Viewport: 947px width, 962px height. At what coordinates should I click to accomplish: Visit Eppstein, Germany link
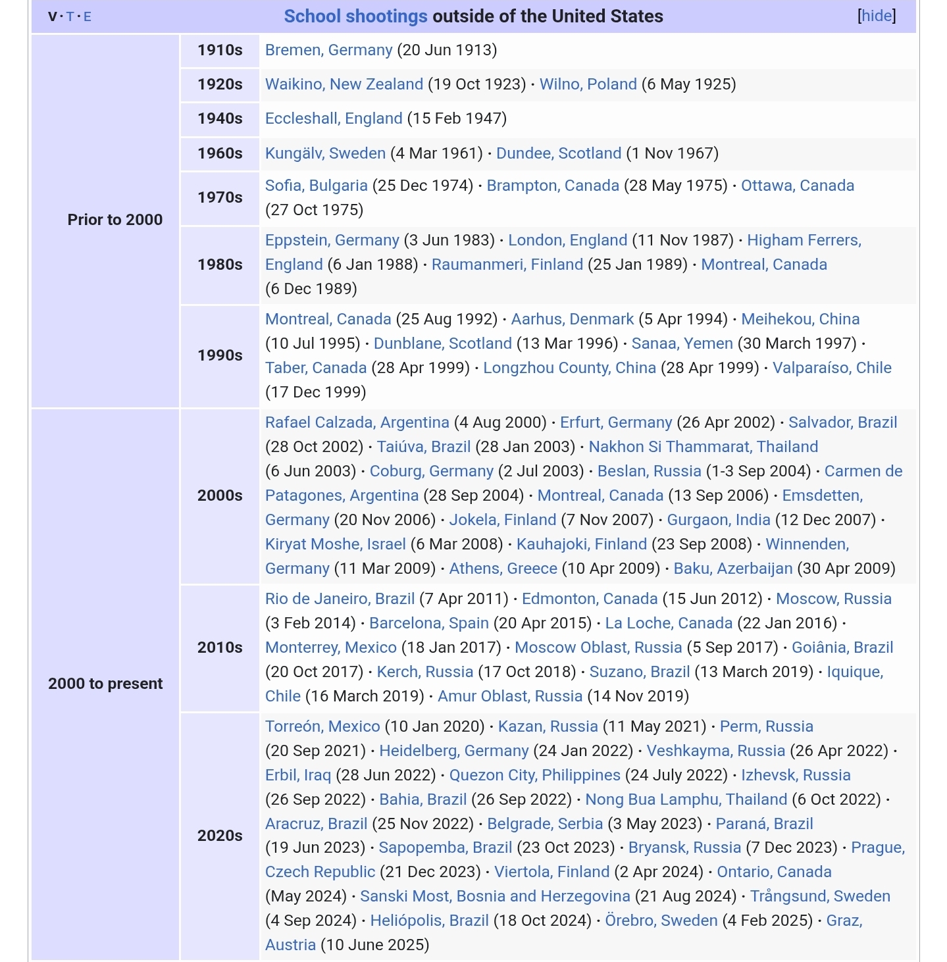tap(332, 240)
